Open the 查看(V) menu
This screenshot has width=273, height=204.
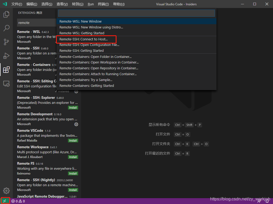click(x=62, y=4)
